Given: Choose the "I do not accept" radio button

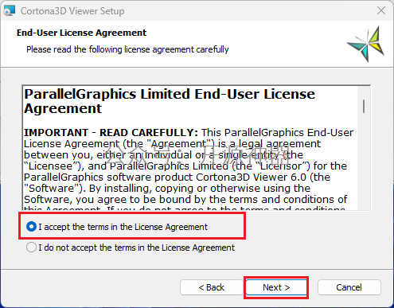Looking at the screenshot, I should (31, 248).
